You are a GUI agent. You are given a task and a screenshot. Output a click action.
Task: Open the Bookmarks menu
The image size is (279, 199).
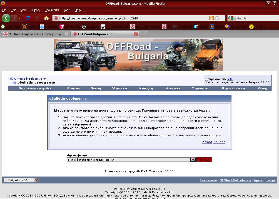pos(52,10)
